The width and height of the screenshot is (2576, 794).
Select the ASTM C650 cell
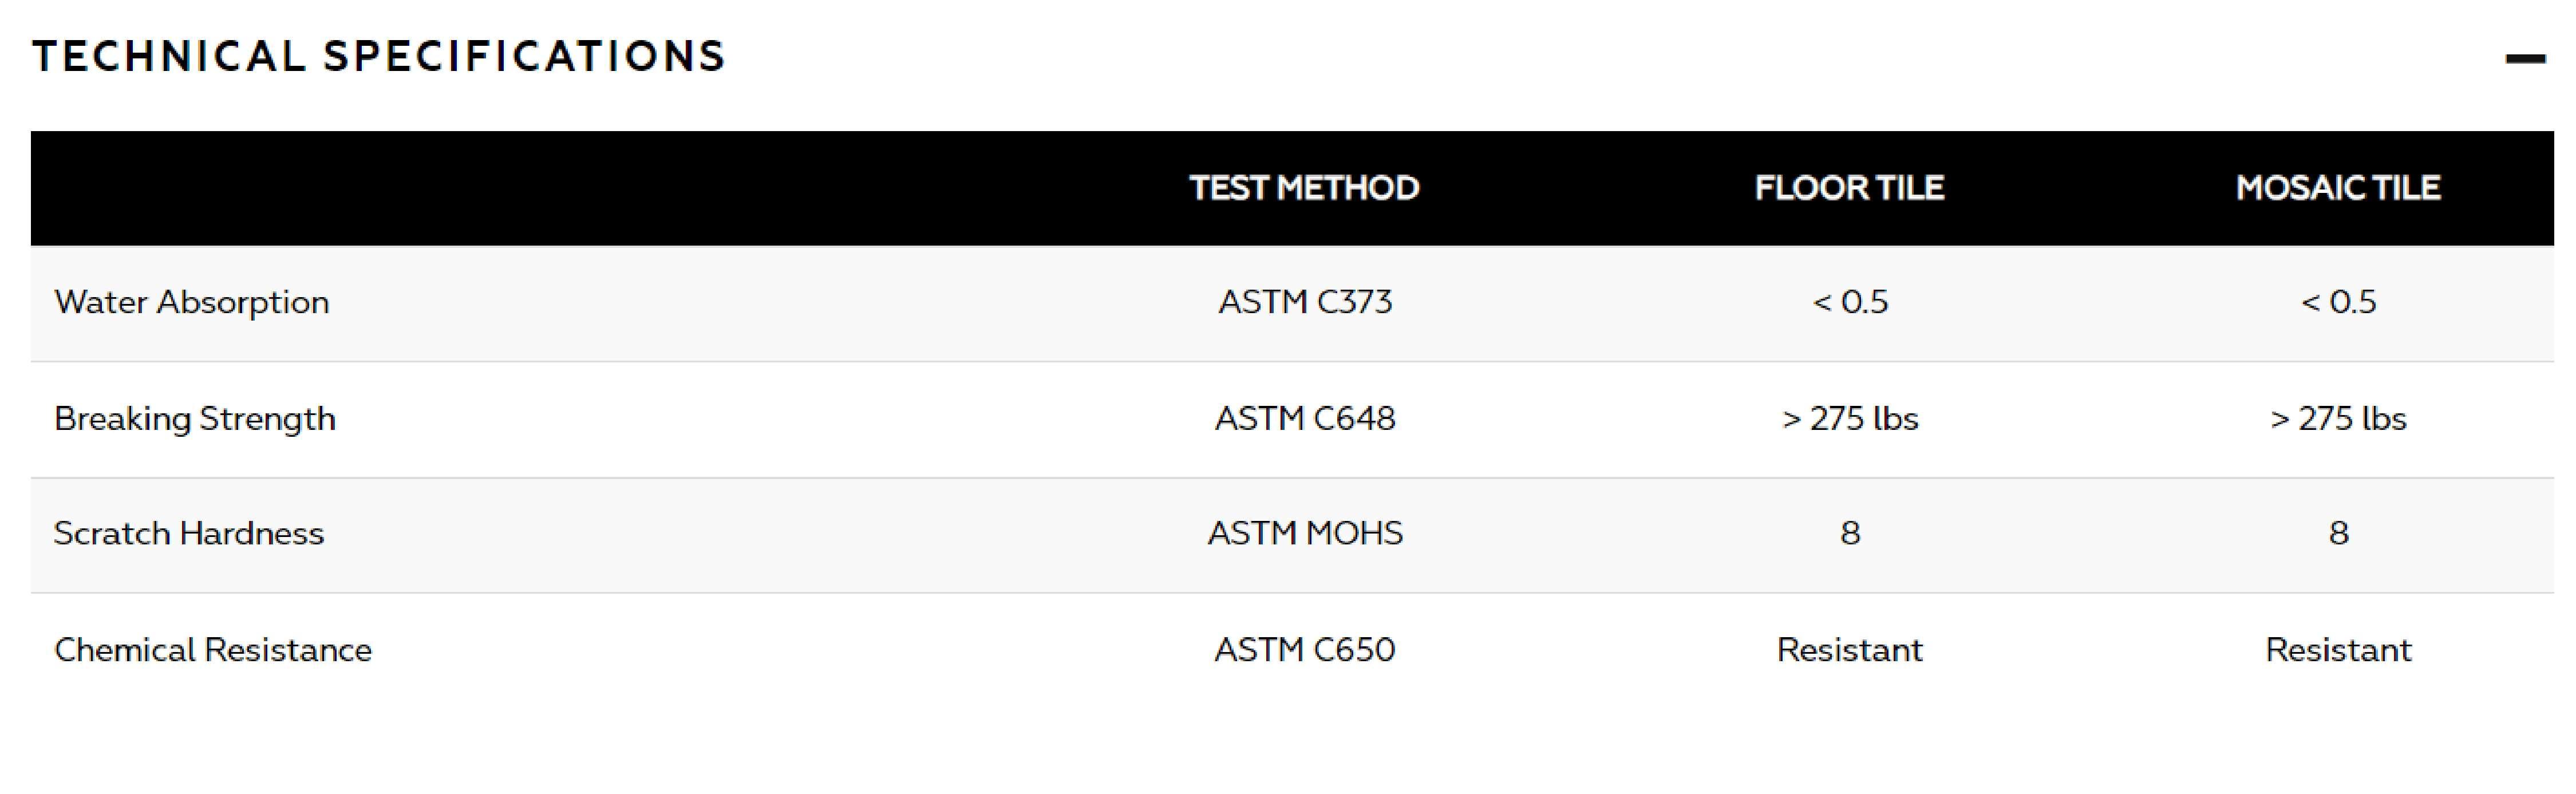[1304, 650]
